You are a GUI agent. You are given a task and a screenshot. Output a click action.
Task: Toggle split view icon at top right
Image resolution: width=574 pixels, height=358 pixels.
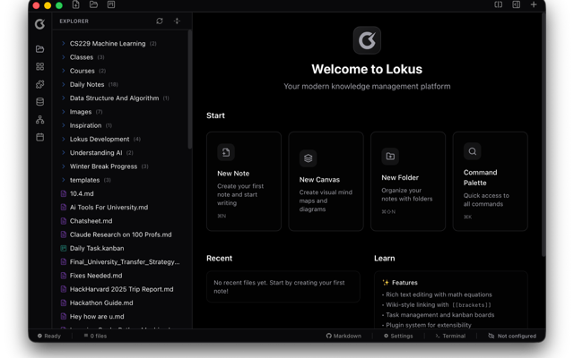click(x=499, y=4)
